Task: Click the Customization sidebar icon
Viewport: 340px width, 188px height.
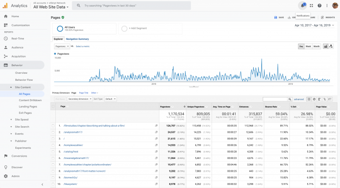Action: [6, 25]
